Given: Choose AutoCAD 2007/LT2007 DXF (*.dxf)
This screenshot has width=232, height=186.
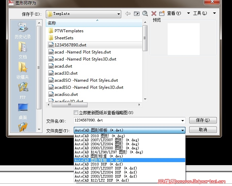Looking at the screenshot, I should coord(129,168).
